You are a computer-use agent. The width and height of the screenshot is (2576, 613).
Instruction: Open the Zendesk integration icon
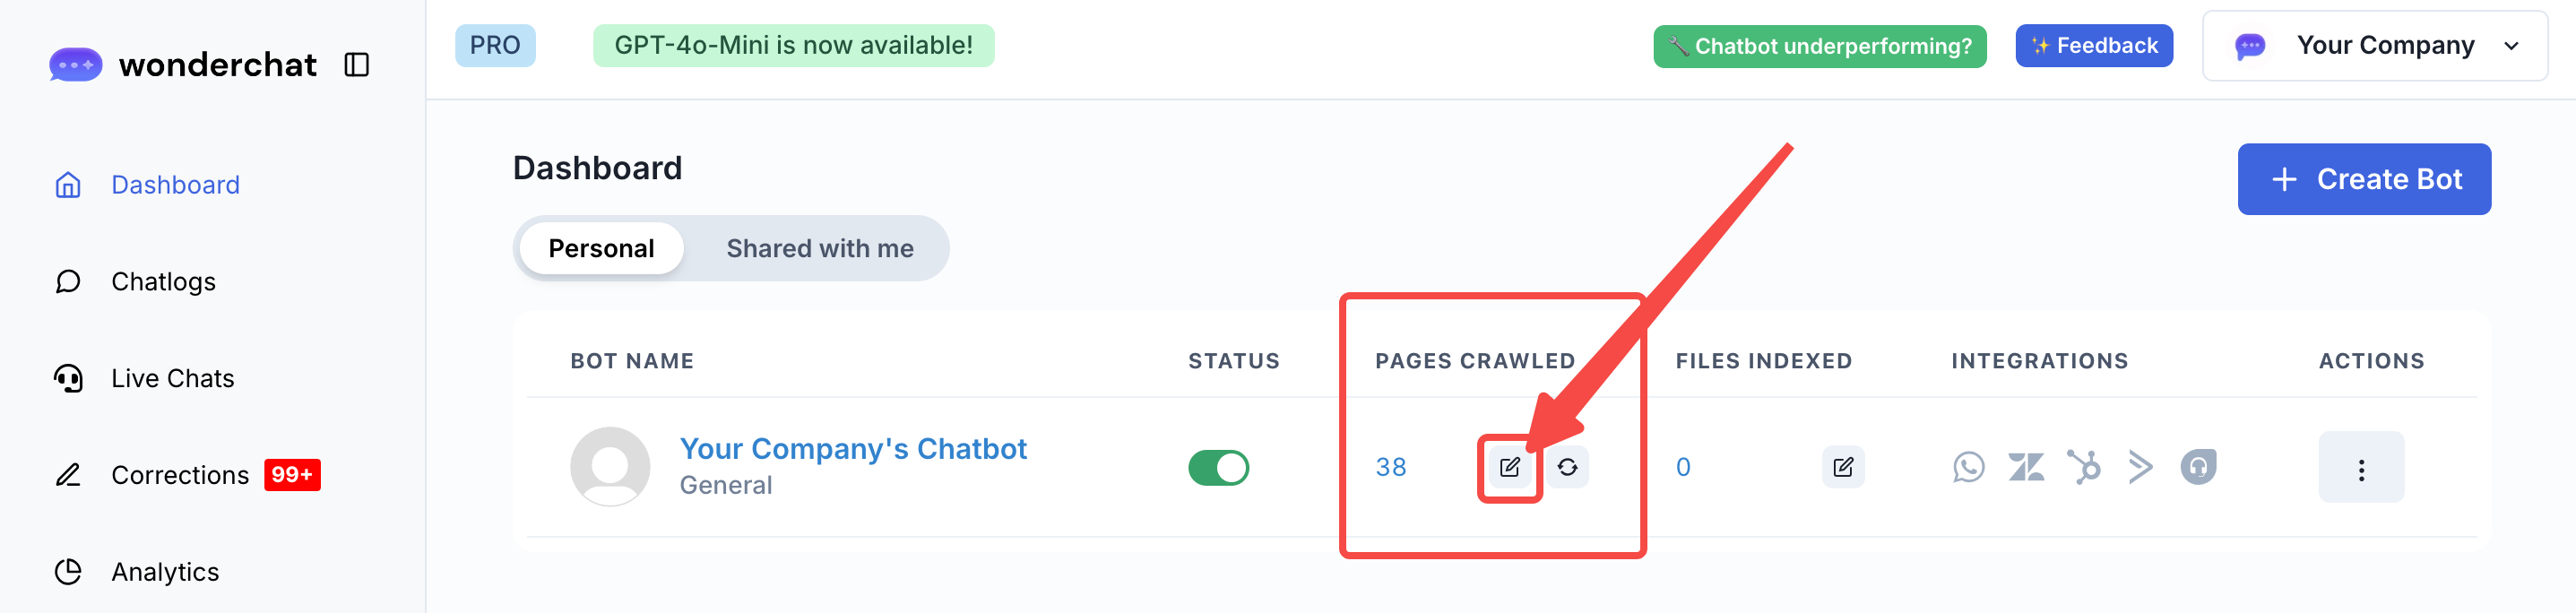click(x=2026, y=467)
